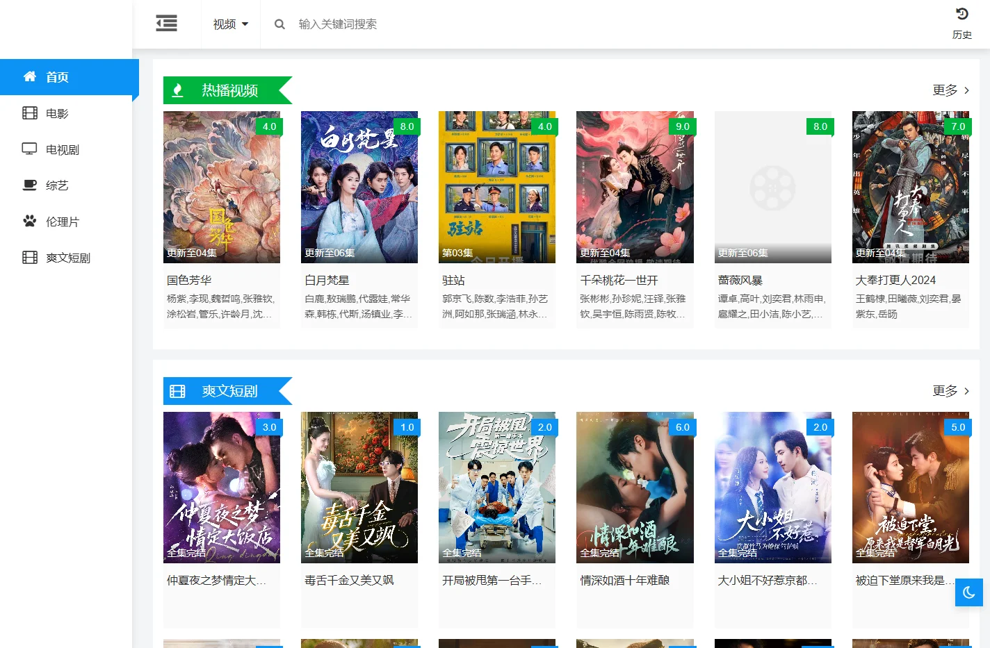The width and height of the screenshot is (990, 648).
Task: Open 更多 for the 爽文短剧 section
Action: 950,391
